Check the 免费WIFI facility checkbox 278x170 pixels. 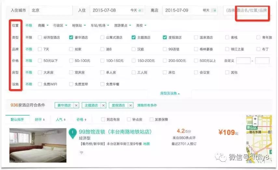tap(40, 84)
